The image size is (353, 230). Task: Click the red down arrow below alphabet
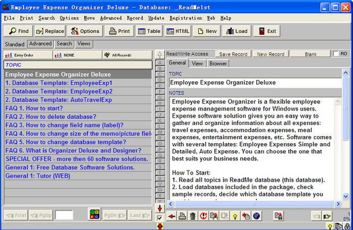pos(160,208)
